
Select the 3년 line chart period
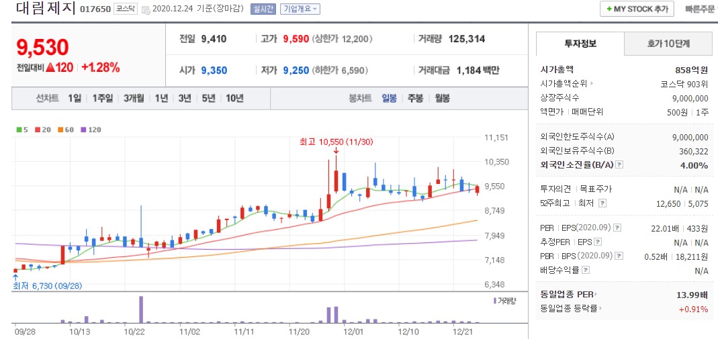185,99
